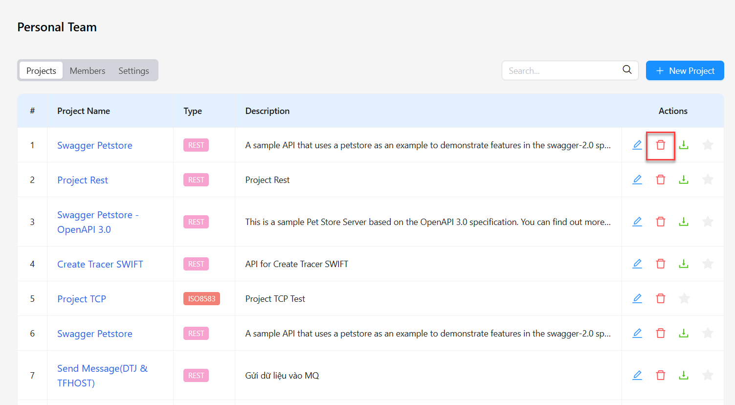The image size is (735, 405).
Task: Click the trash icon for Swagger Petstore - OpenAPI 3.0
Action: point(661,222)
